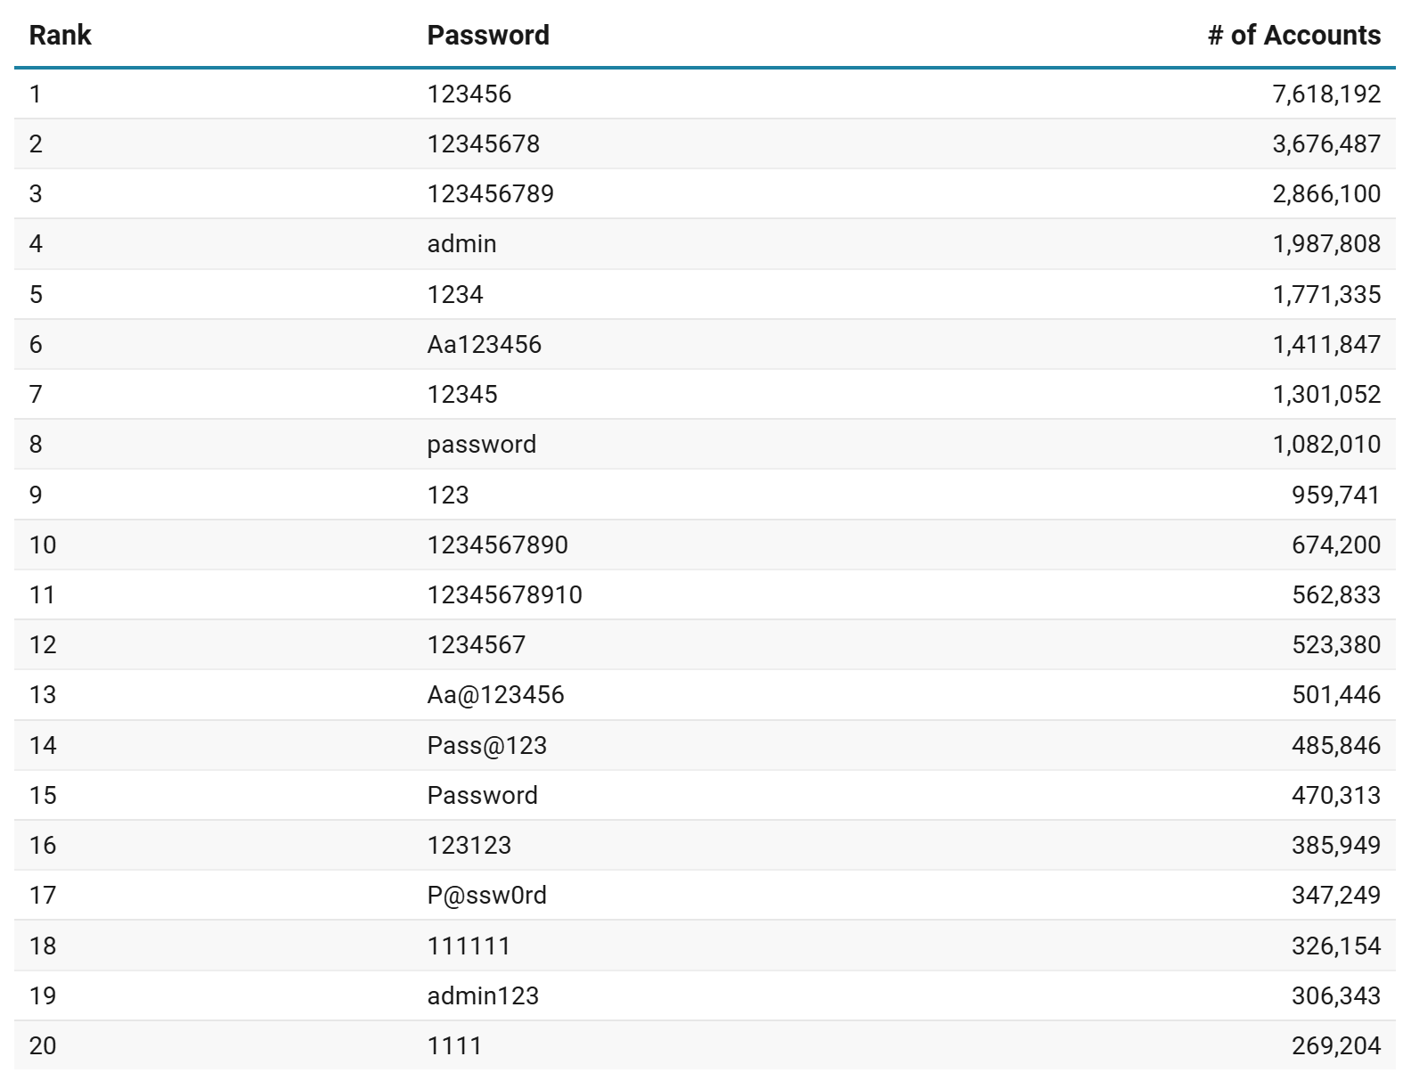This screenshot has width=1403, height=1081.
Task: Select the 'Aa123456' password cell
Action: coord(484,345)
